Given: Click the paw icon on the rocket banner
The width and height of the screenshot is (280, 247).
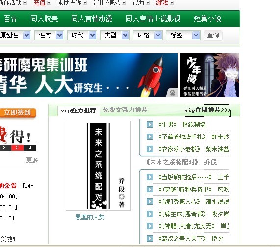Looking at the screenshot, I should (x=172, y=93).
